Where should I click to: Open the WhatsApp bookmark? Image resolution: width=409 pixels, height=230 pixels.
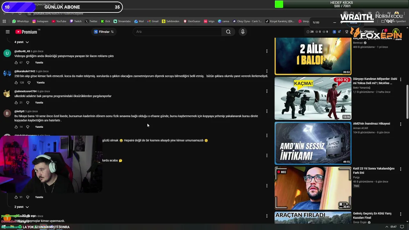20,21
